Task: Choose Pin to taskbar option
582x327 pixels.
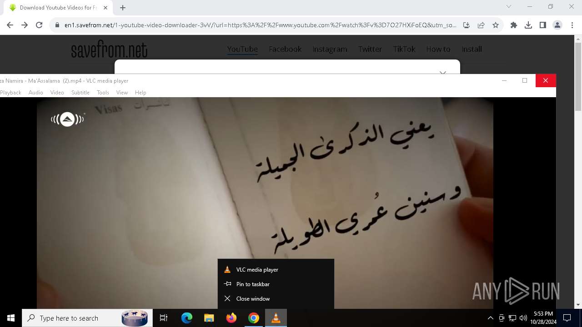Action: (x=276, y=284)
